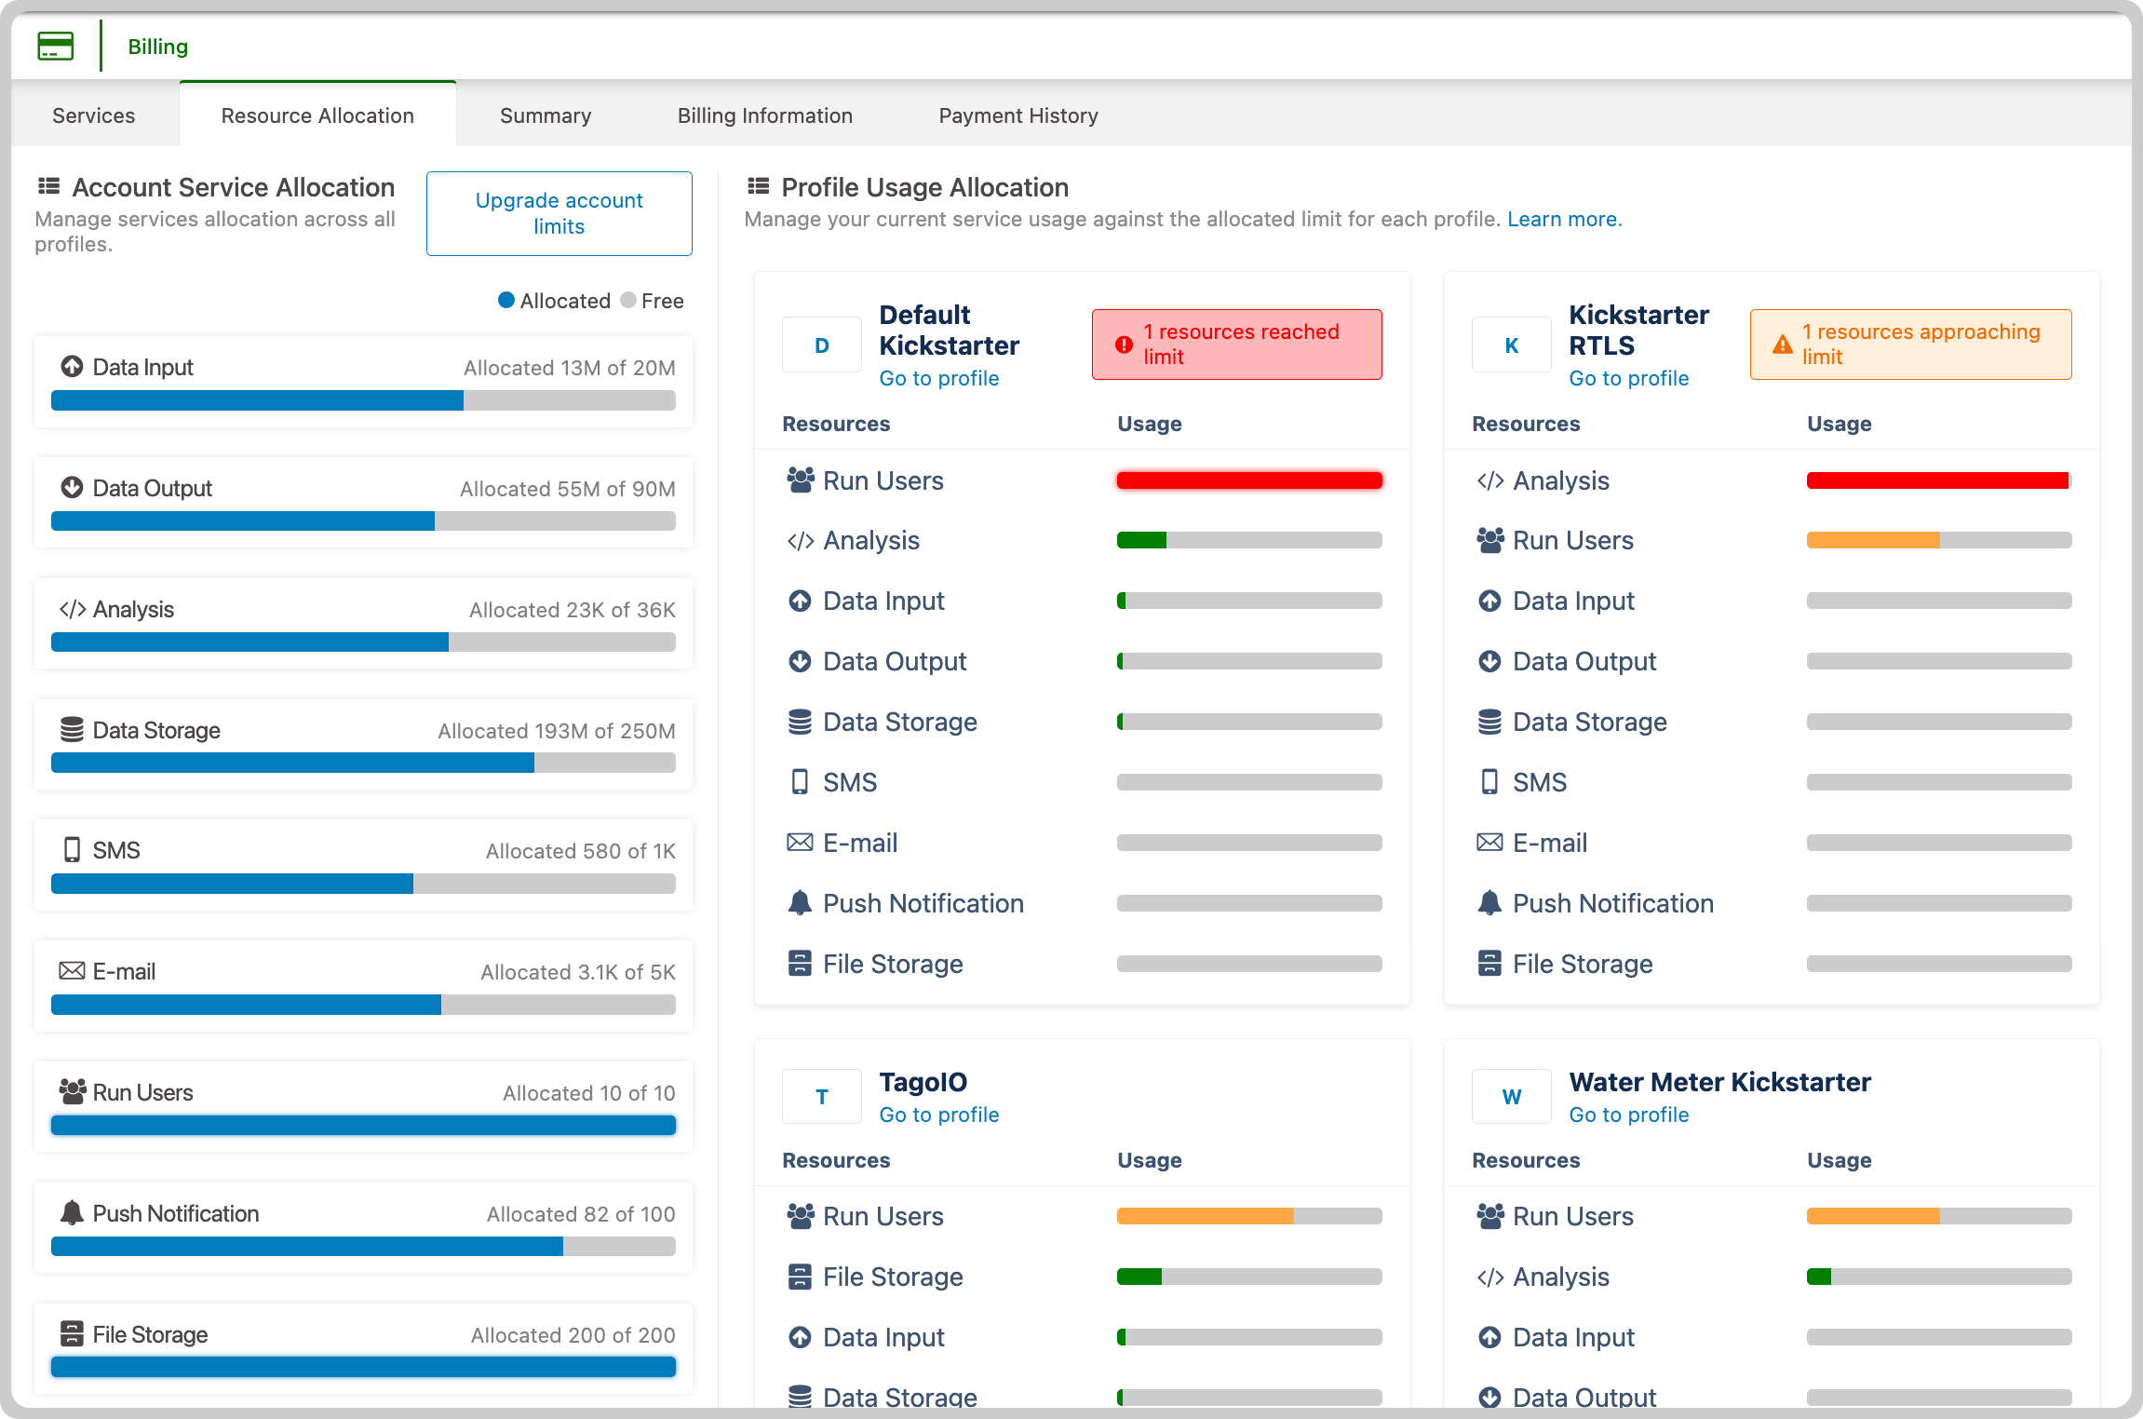
Task: Click the gray Free legend dot
Action: click(x=628, y=300)
